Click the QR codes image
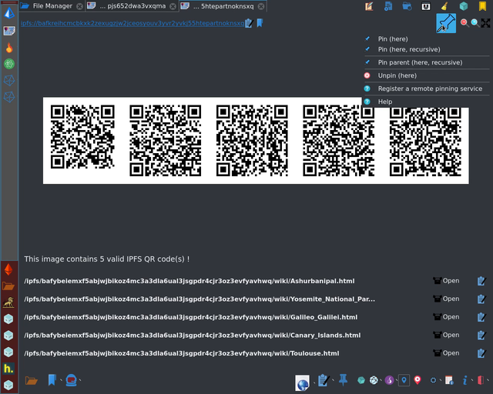The image size is (493, 394). 256,141
